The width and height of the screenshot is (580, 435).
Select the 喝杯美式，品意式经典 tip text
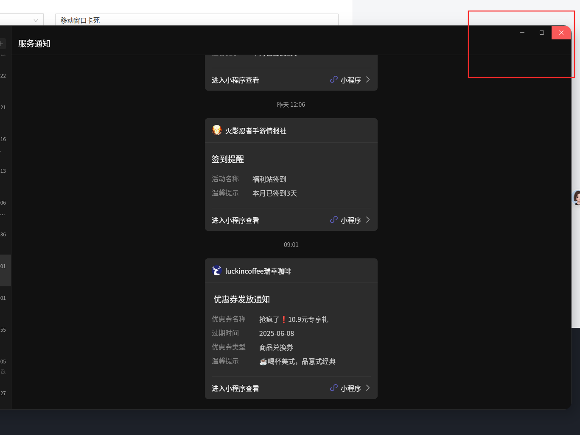(297, 361)
